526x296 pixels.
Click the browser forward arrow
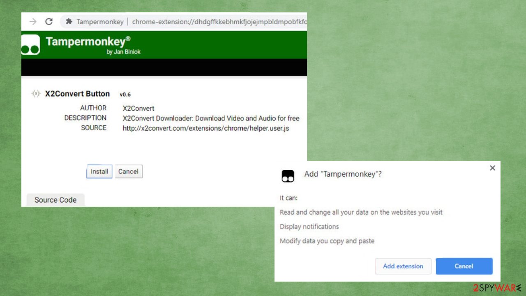coord(33,22)
